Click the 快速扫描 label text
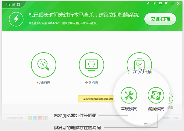 coord(44,83)
